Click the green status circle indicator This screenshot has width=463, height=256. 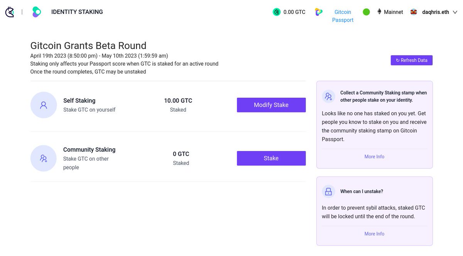367,12
